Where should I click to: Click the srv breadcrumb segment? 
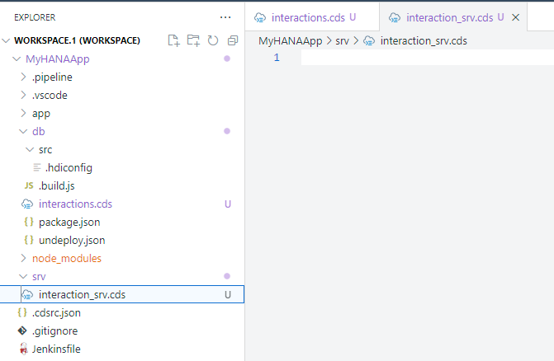342,41
